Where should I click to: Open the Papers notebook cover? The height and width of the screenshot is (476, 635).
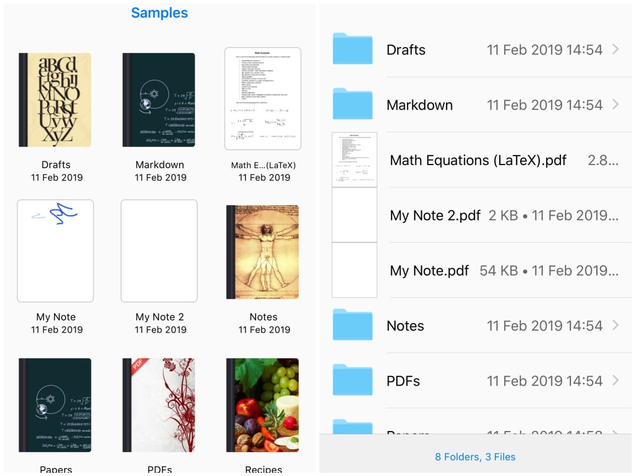[55, 405]
